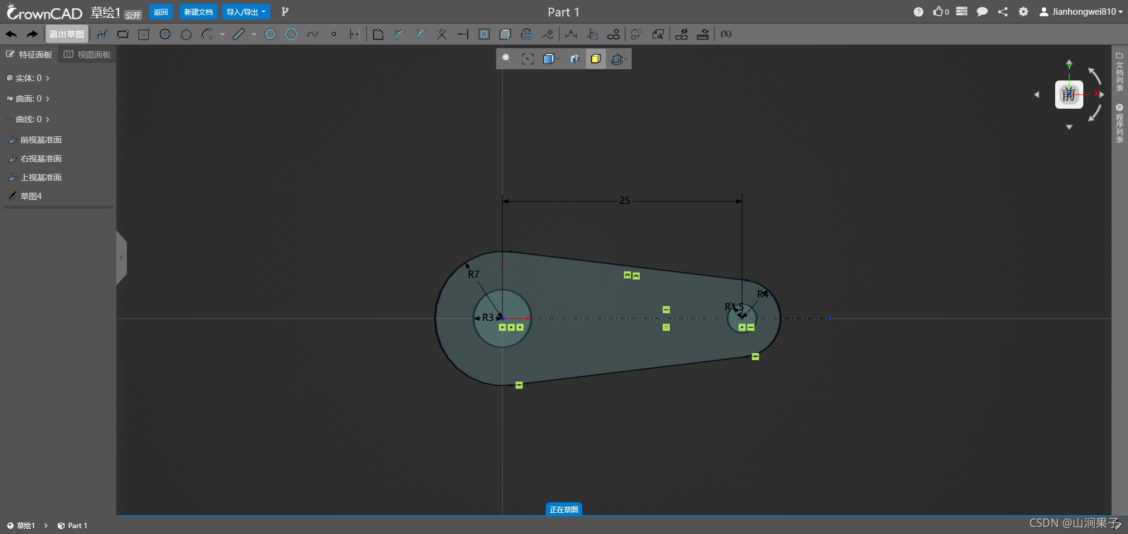The height and width of the screenshot is (534, 1128).
Task: Expand the 曲面: 0 surfaces list
Action: (x=28, y=99)
